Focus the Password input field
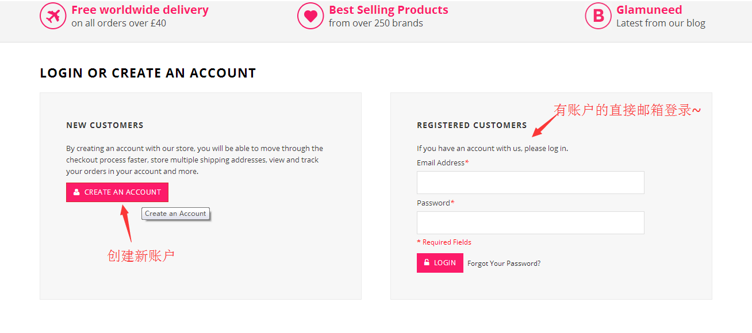Image resolution: width=752 pixels, height=333 pixels. point(530,223)
